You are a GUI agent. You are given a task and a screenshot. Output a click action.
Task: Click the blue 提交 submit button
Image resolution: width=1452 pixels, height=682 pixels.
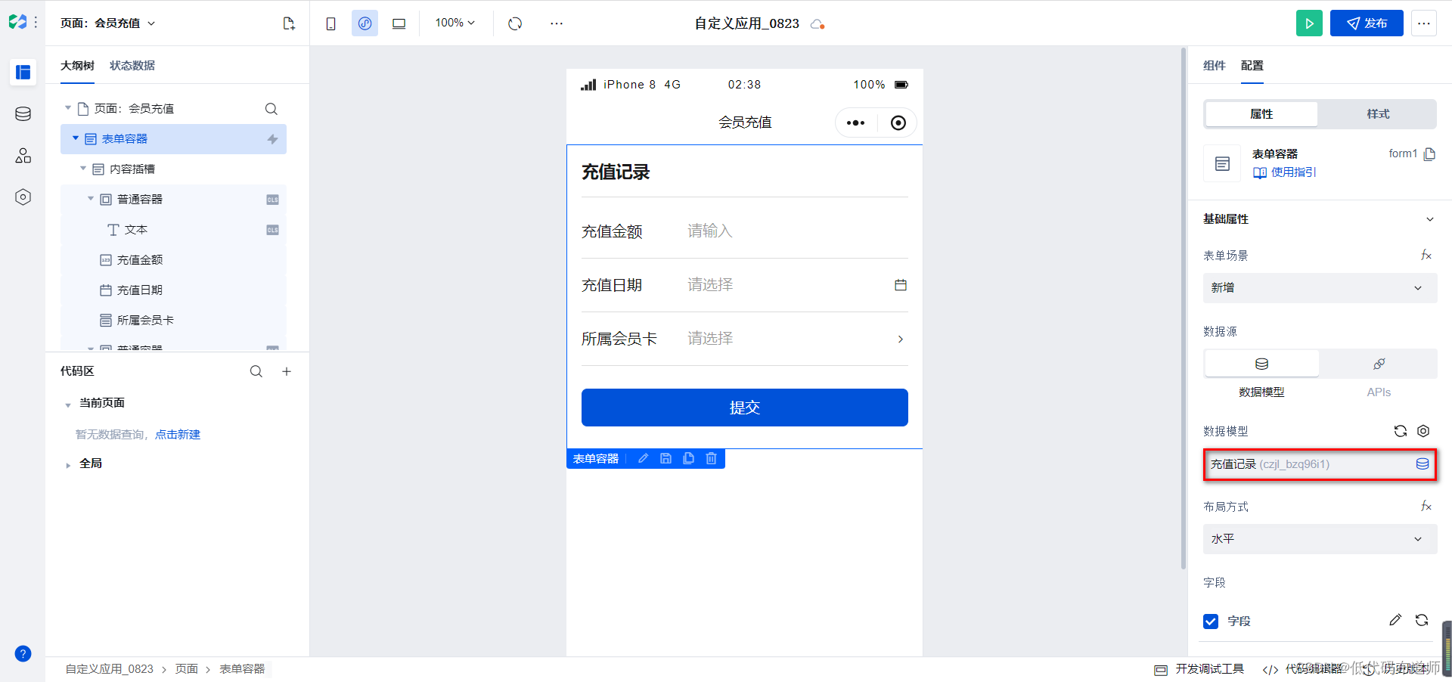744,408
